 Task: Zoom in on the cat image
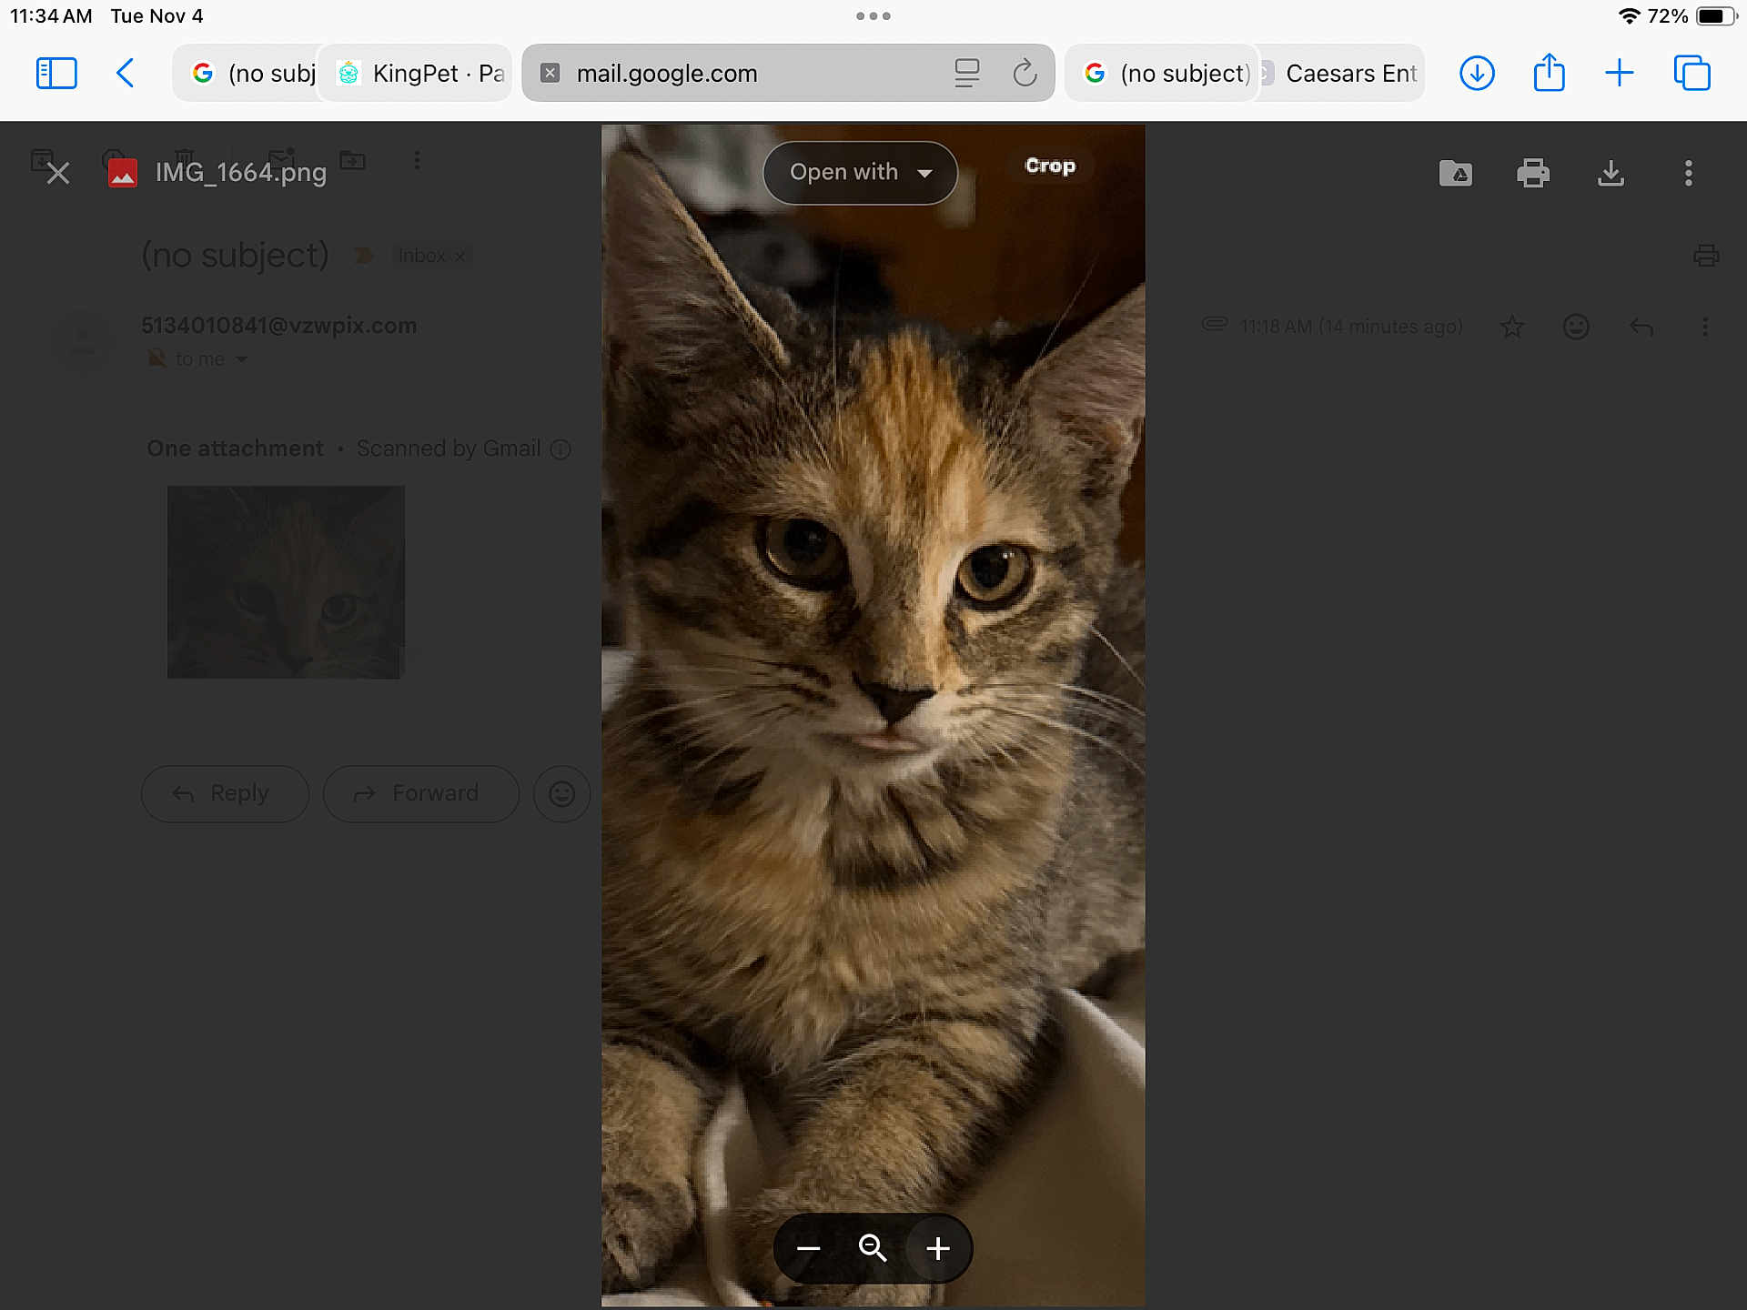click(x=937, y=1248)
